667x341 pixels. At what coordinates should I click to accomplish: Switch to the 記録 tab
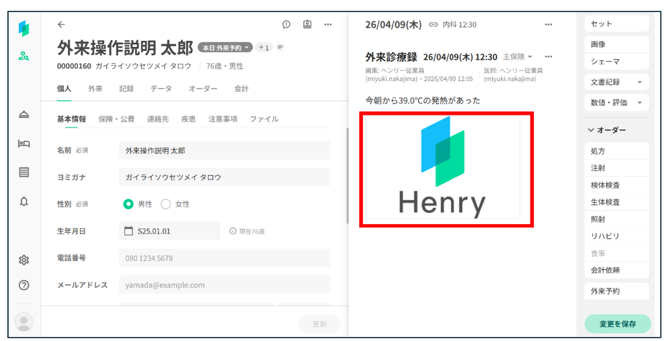point(126,89)
